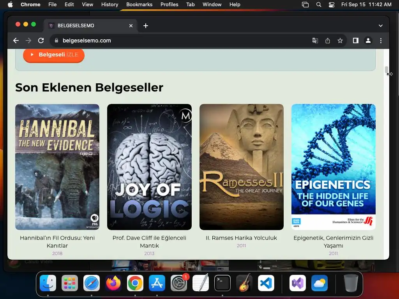Image resolution: width=399 pixels, height=299 pixels.
Task: Launch Firefox from the Dock
Action: point(113,283)
